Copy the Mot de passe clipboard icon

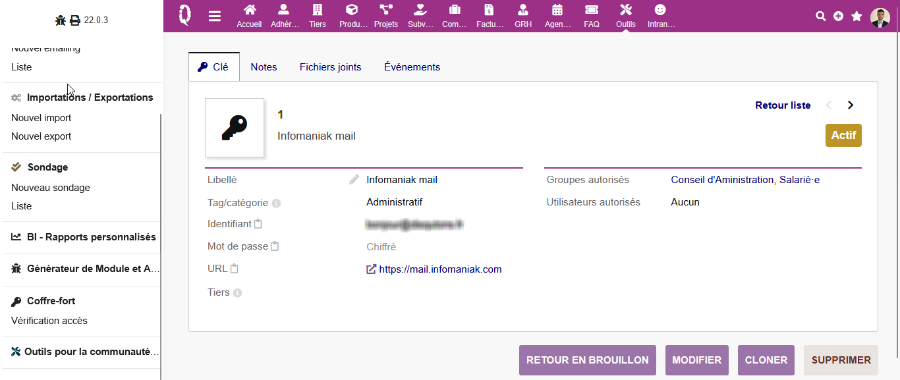click(275, 246)
